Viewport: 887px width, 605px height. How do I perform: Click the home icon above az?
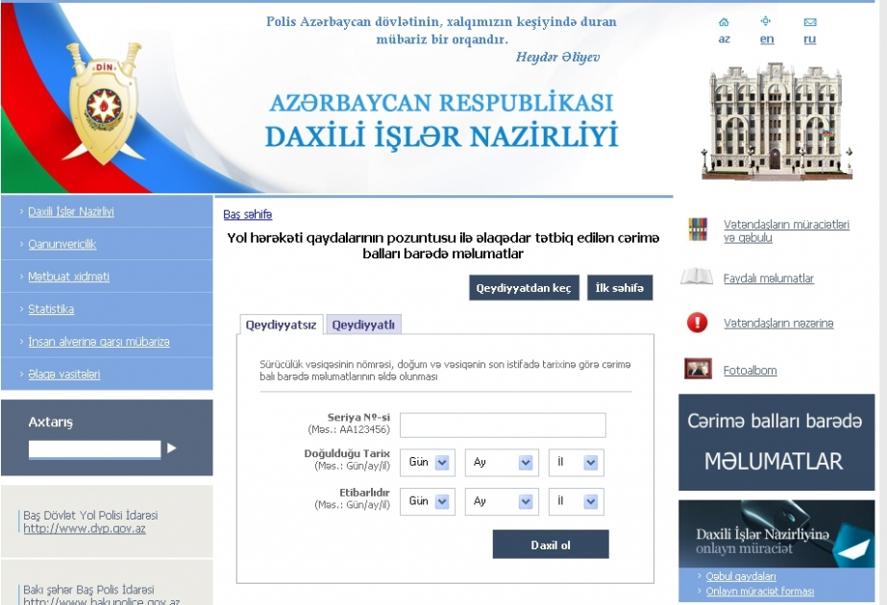pyautogui.click(x=724, y=22)
